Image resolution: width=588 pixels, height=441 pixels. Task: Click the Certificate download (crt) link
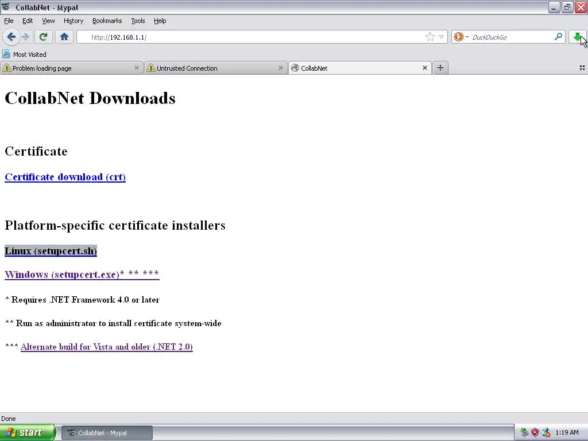[x=65, y=177]
